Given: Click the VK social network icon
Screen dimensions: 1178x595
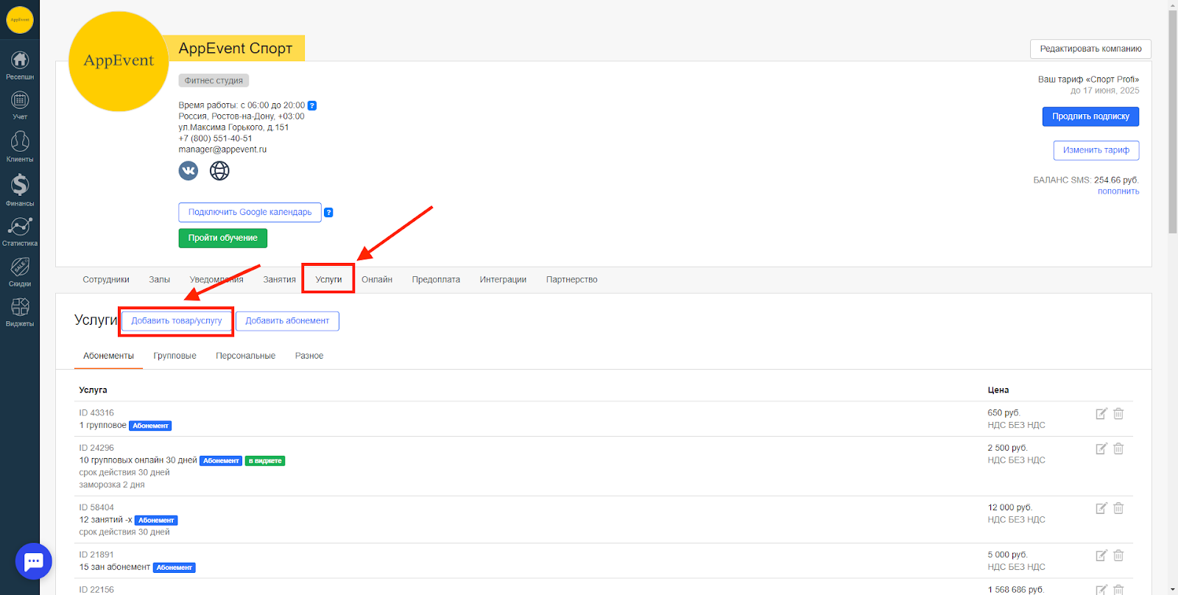Looking at the screenshot, I should pos(188,171).
